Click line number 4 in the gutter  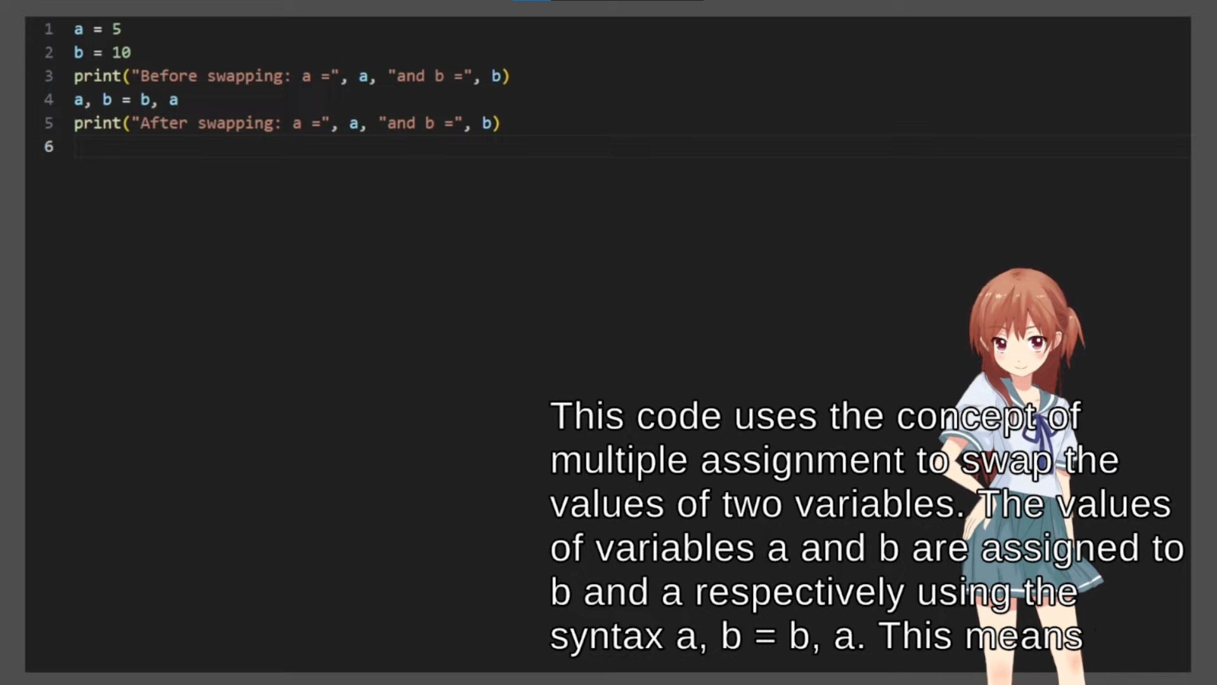(49, 100)
